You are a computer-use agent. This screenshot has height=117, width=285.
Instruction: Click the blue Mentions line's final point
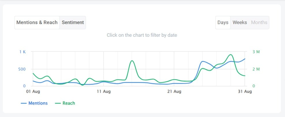pos(245,59)
